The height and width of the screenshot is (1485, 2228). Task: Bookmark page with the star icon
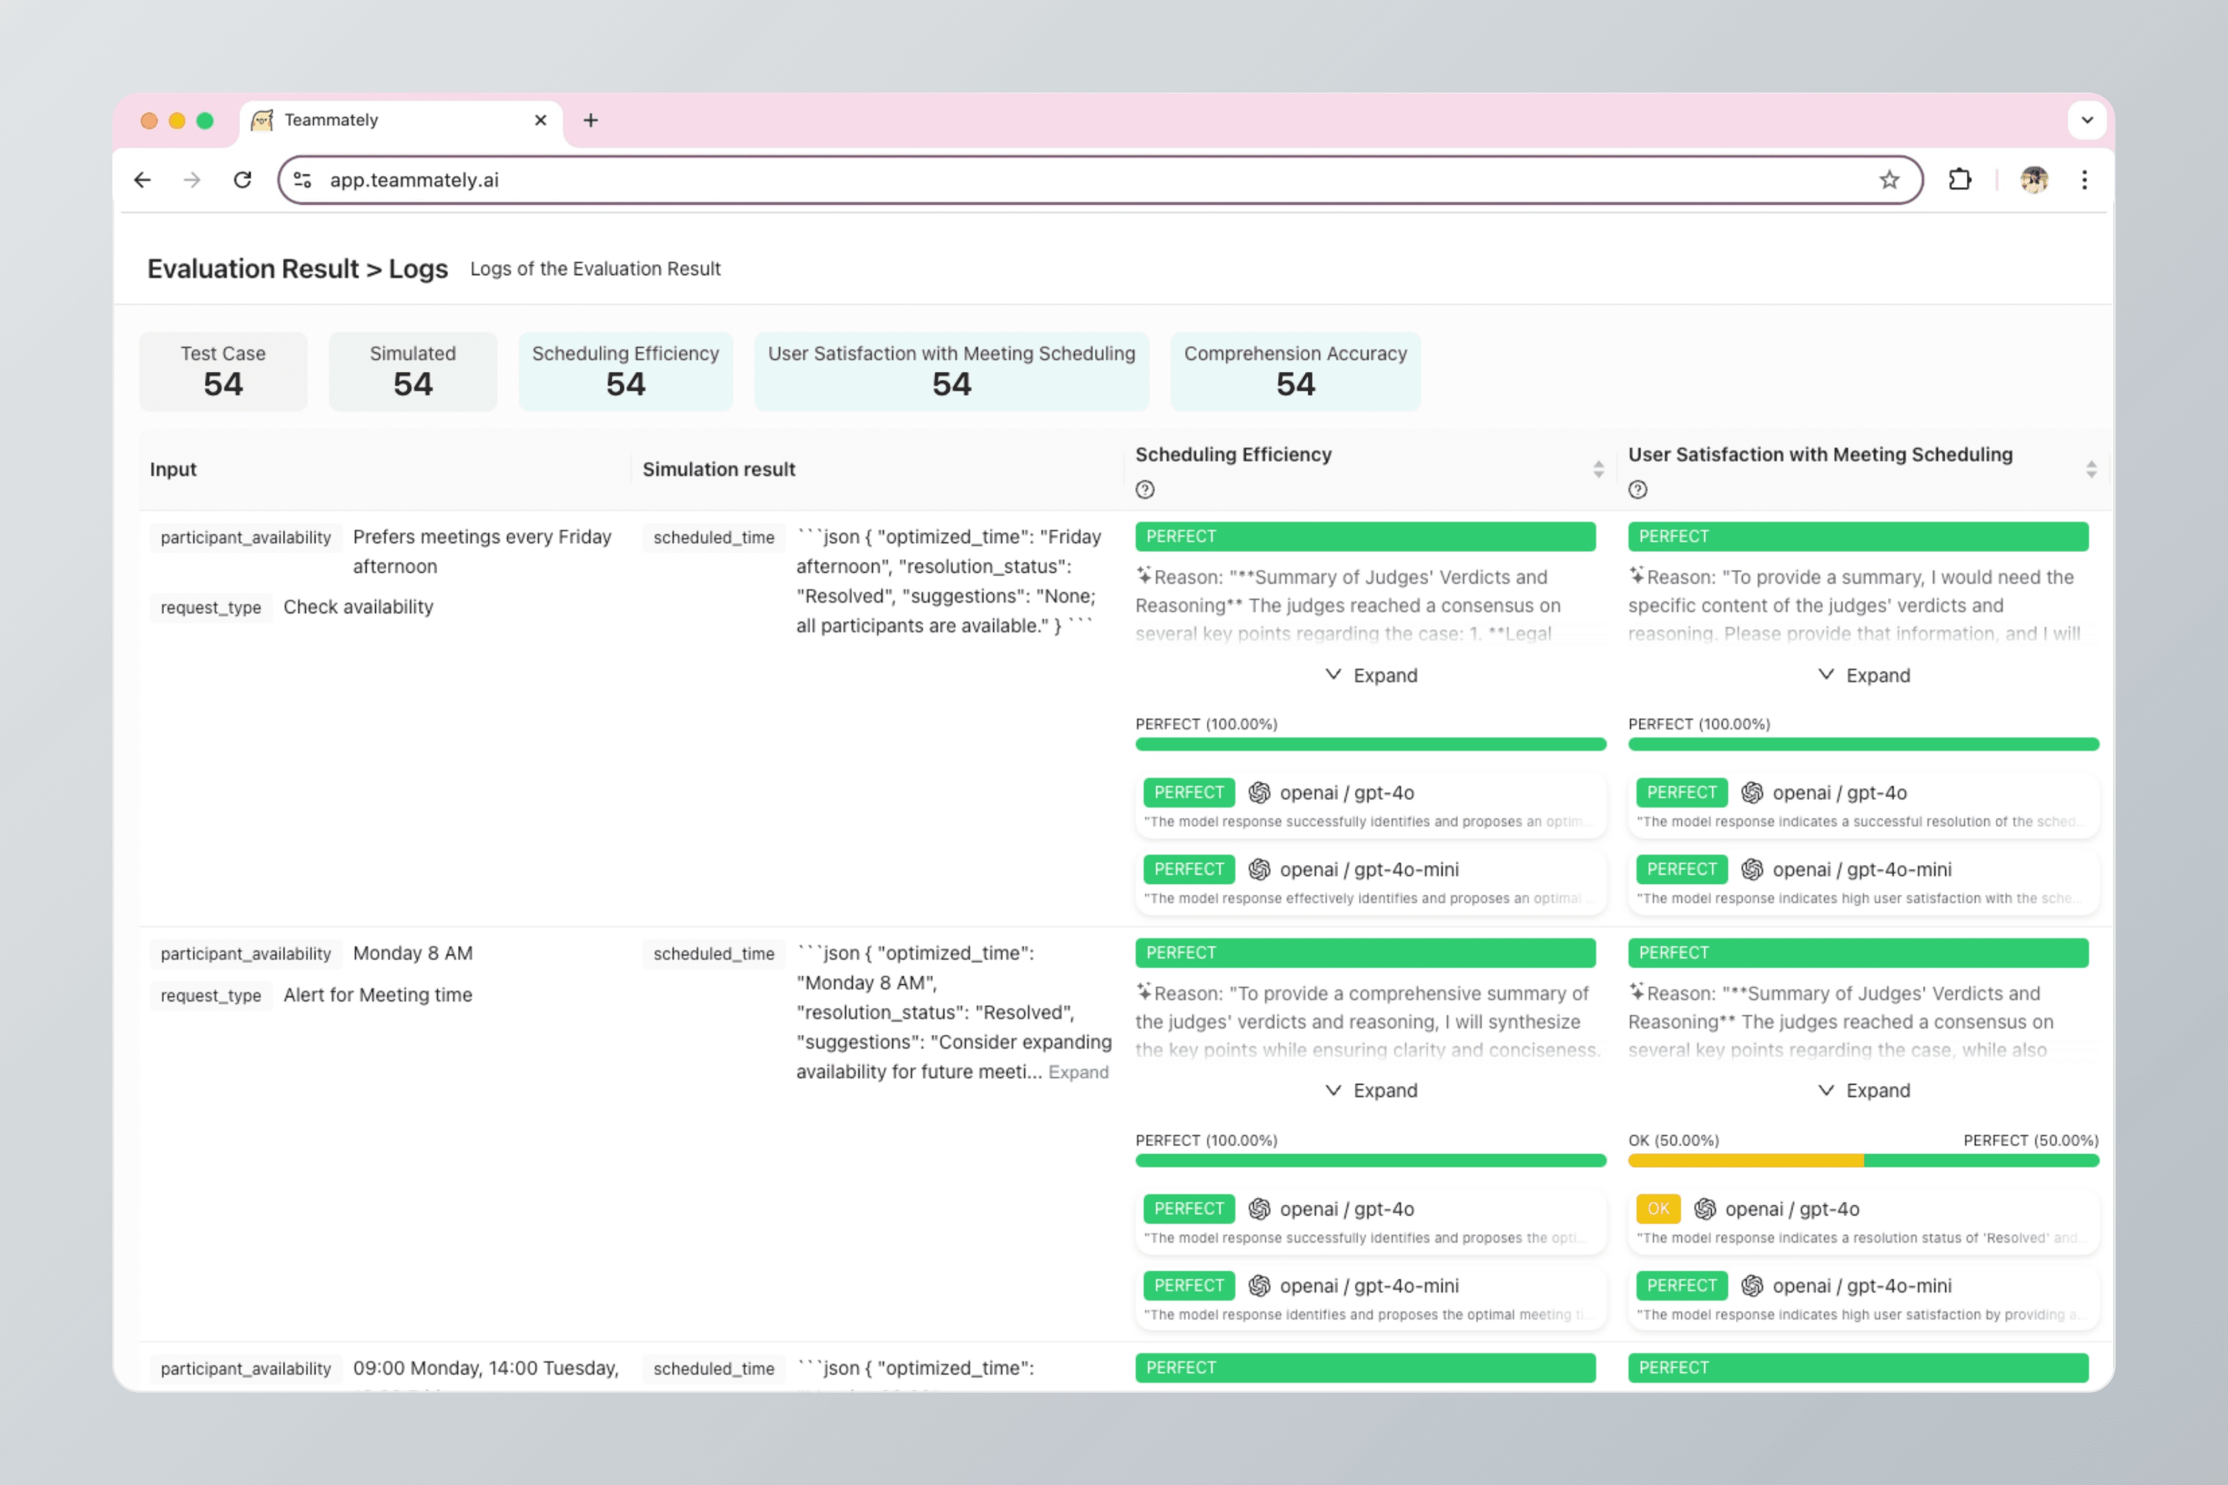[1889, 180]
